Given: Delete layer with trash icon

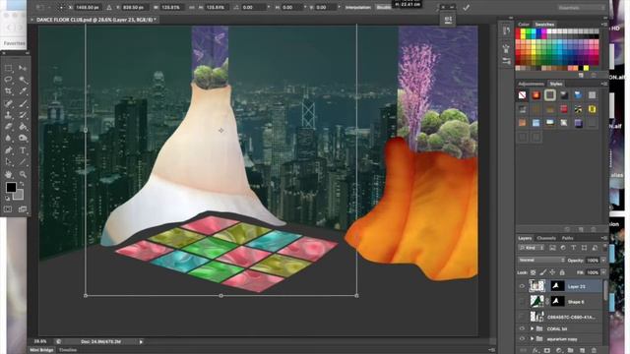Looking at the screenshot, I should point(594,350).
